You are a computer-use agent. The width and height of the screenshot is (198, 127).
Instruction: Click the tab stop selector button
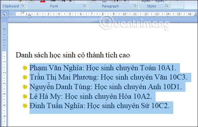(4, 14)
